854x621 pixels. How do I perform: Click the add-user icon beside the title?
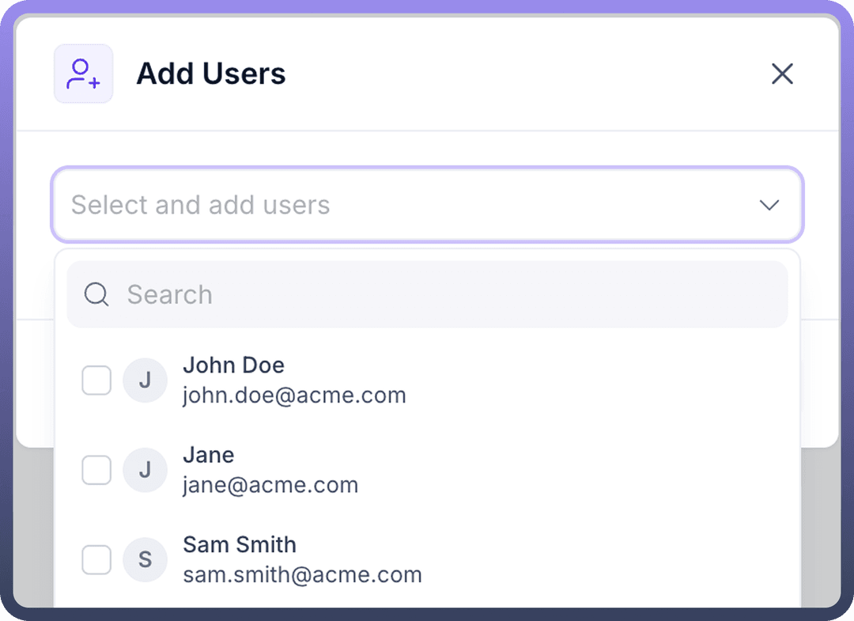[x=83, y=74]
